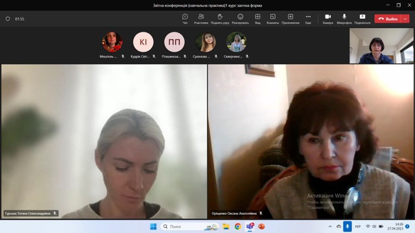
Task: Change the meeting View layout
Action: [x=257, y=19]
